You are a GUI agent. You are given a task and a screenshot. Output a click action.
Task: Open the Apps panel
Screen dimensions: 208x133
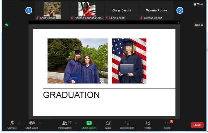(x=108, y=125)
